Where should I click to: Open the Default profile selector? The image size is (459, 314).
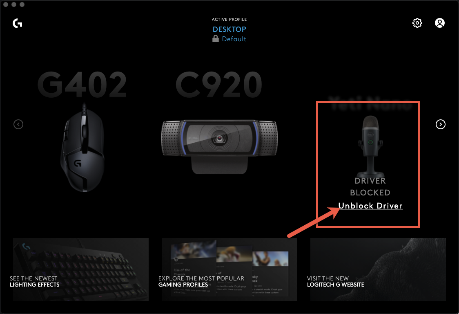[234, 39]
